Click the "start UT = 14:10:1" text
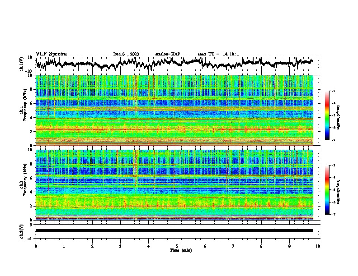Screen dimensions: 358x276 218,54
